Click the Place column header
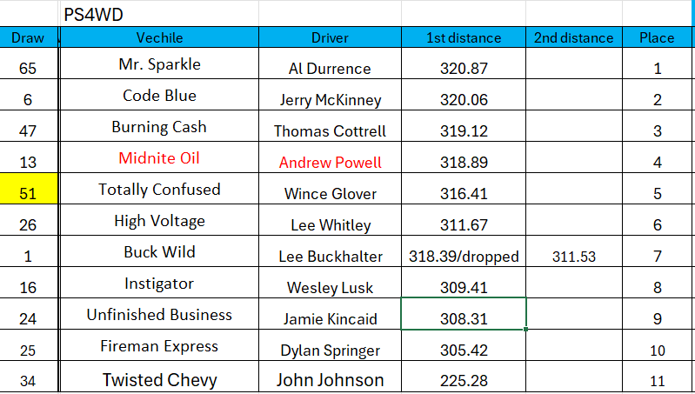Image resolution: width=695 pixels, height=394 pixels. (x=657, y=37)
